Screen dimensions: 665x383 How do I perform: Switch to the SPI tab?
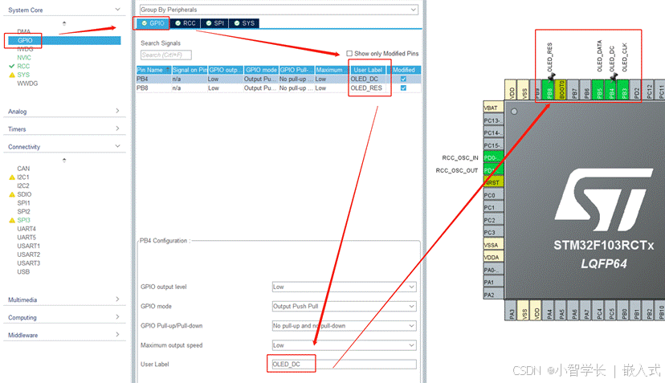(215, 23)
